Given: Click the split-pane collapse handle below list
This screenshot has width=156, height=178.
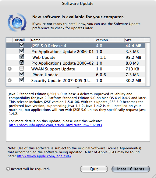Looking at the screenshot, I should pyautogui.click(x=78, y=87).
